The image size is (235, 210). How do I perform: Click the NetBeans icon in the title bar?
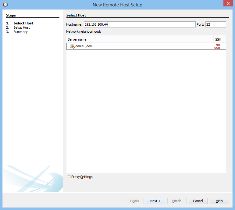[5, 5]
